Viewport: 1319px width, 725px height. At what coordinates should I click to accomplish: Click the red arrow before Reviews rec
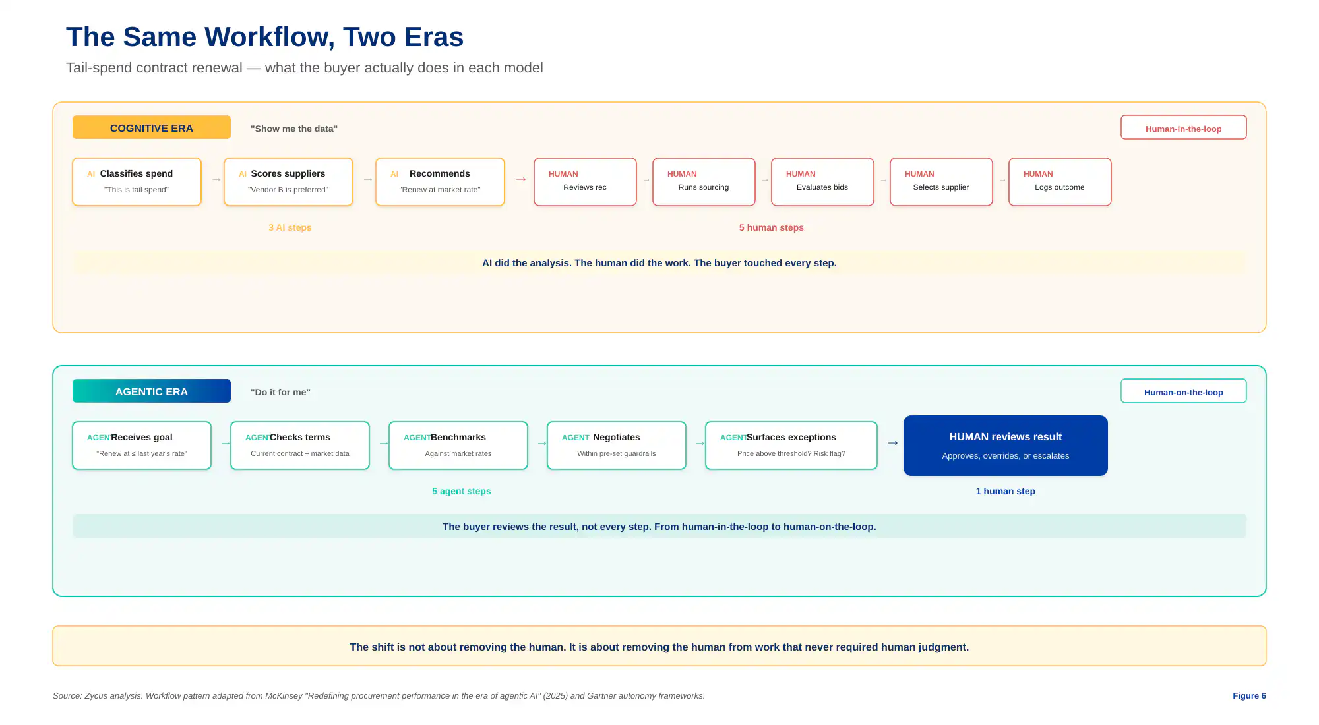coord(520,179)
